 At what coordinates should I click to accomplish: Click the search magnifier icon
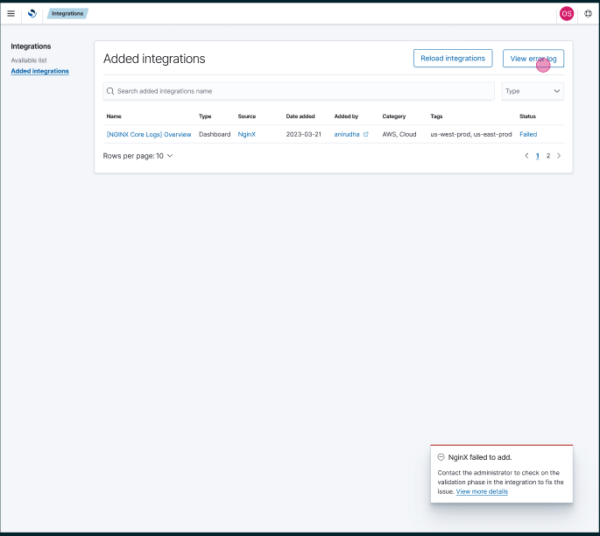coord(110,91)
